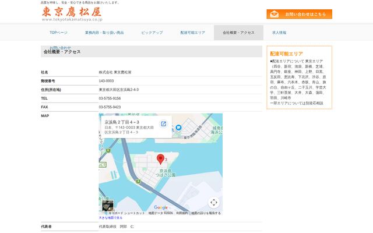Select the 会社概要・アクセス navigation tab

[238, 33]
